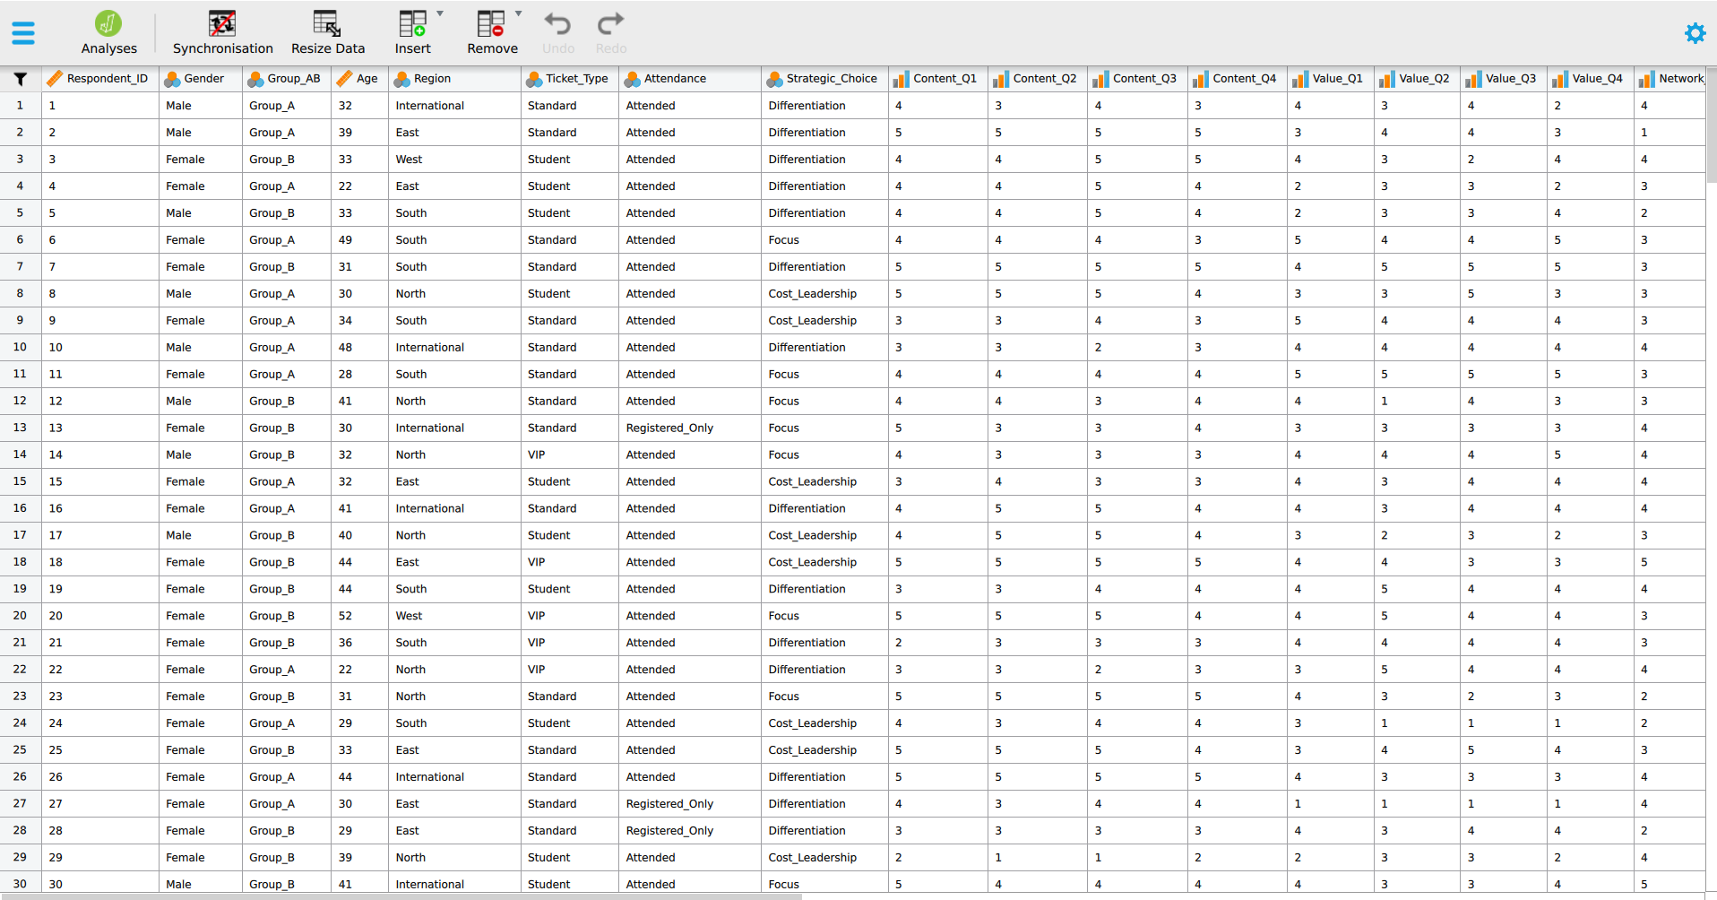Select the Value_Q2 column header

click(x=1418, y=79)
